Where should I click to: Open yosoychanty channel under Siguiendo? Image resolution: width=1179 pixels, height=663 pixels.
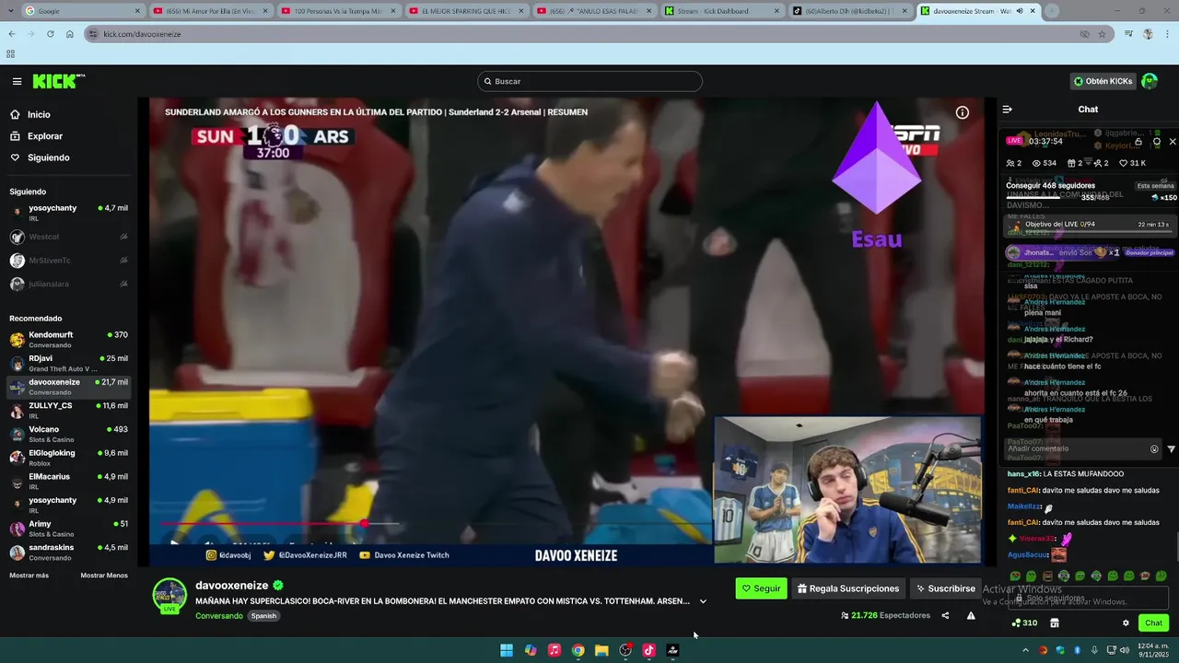(x=69, y=213)
